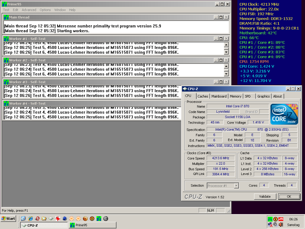This screenshot has width=305, height=229.
Task: Switch to the Mainboard tab in CPU-Z
Action: coord(219,96)
